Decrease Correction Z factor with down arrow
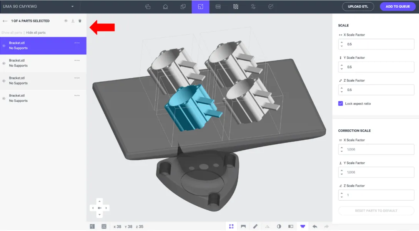The image size is (419, 231). coord(342,197)
